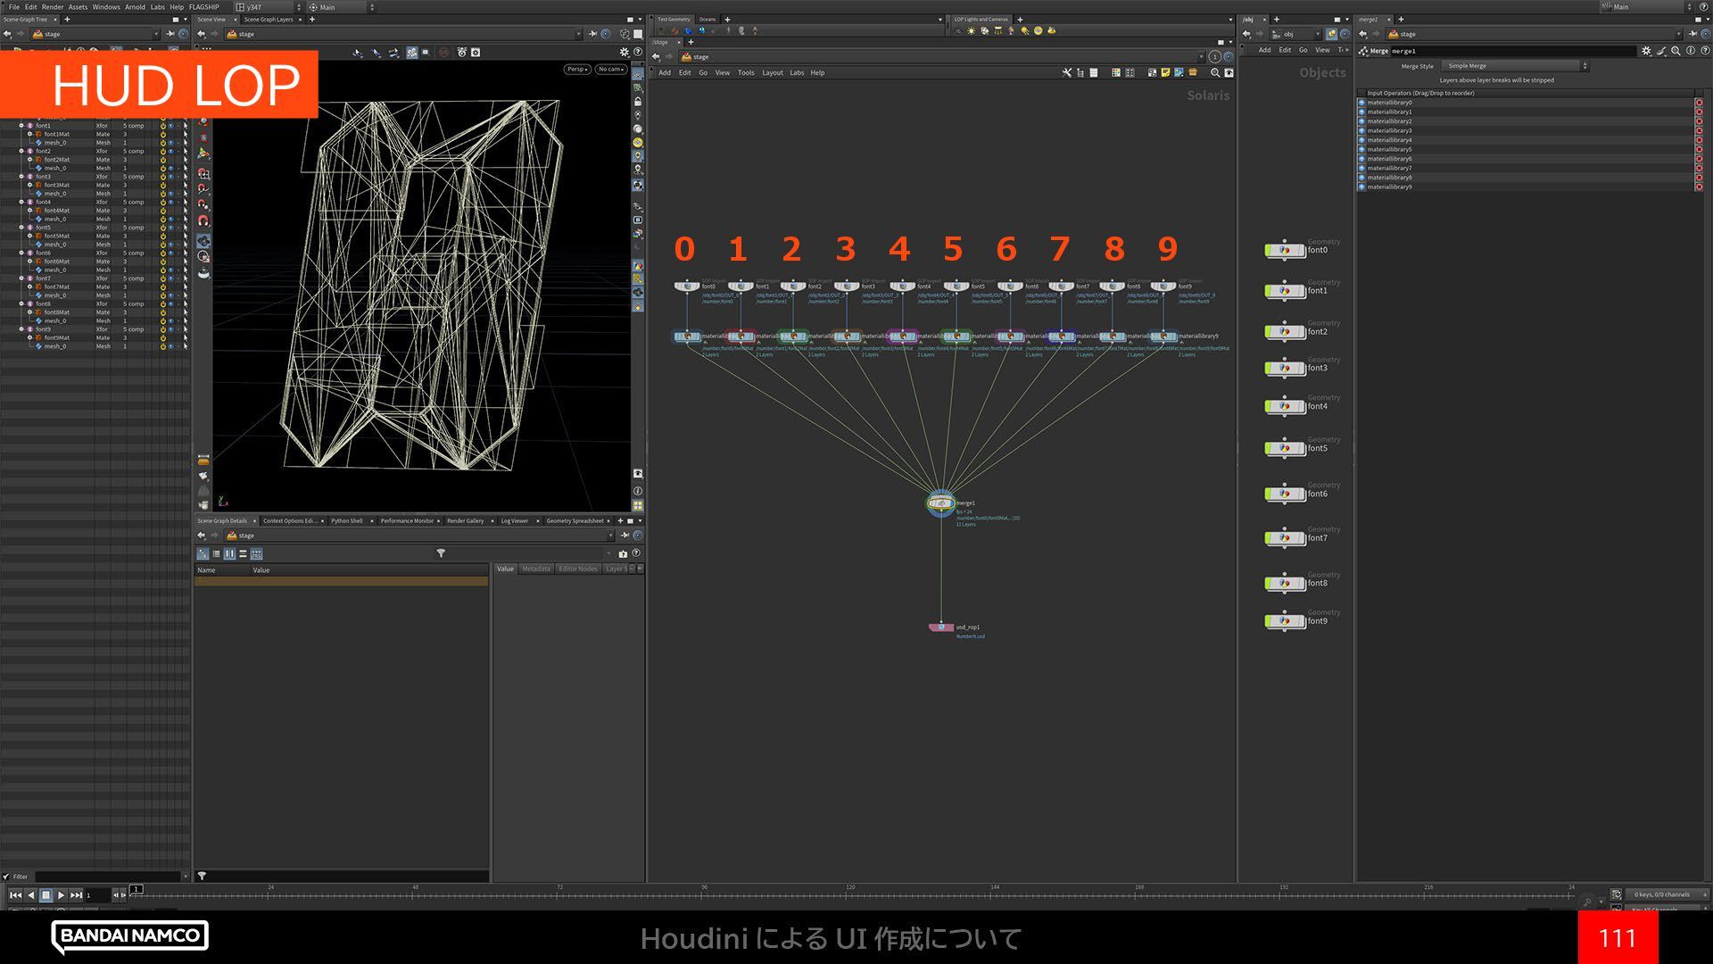Viewport: 1713px width, 964px height.
Task: Click the gear icon in Merge parameters
Action: tap(1646, 51)
